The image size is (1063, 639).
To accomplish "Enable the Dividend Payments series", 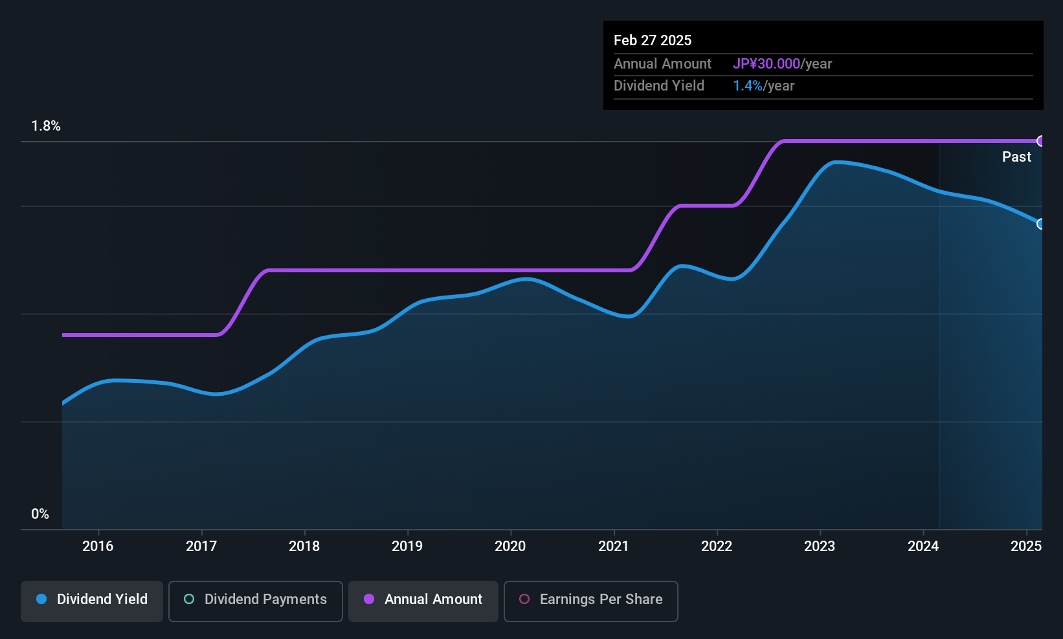I will pyautogui.click(x=255, y=601).
